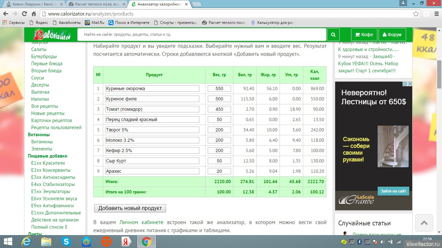
Task: Click the address bar URL
Action: [x=91, y=14]
